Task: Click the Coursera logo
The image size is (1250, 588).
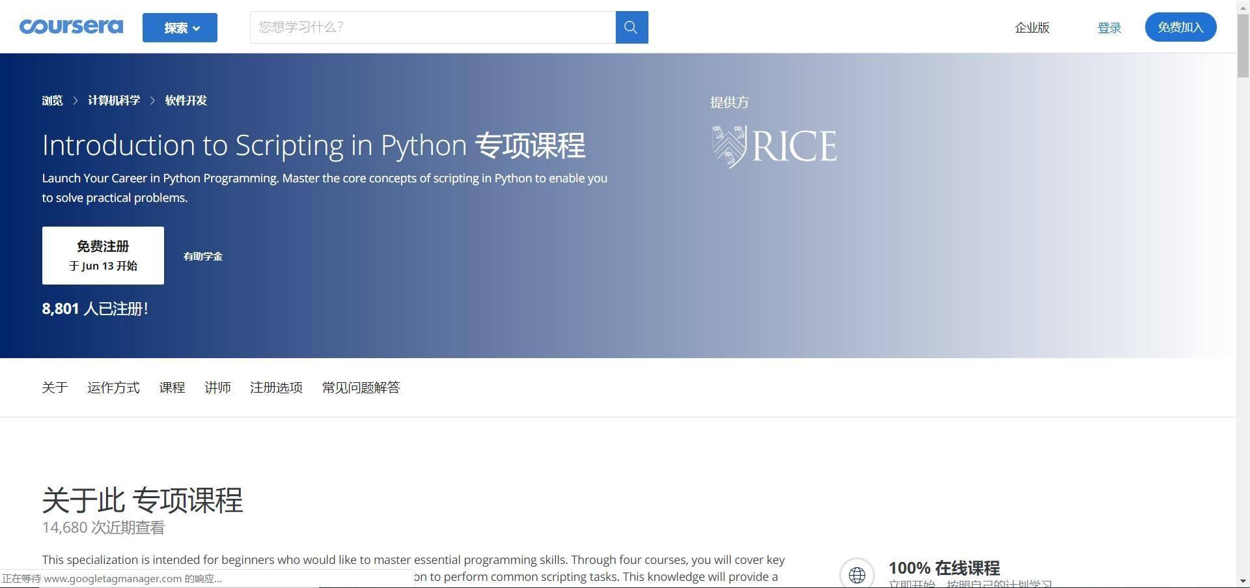Action: click(71, 27)
